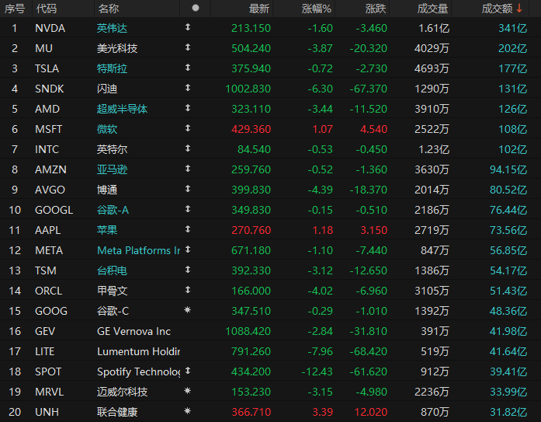This screenshot has height=422, width=541.
Task: Select the 甲骨文 name cell
Action: point(112,291)
